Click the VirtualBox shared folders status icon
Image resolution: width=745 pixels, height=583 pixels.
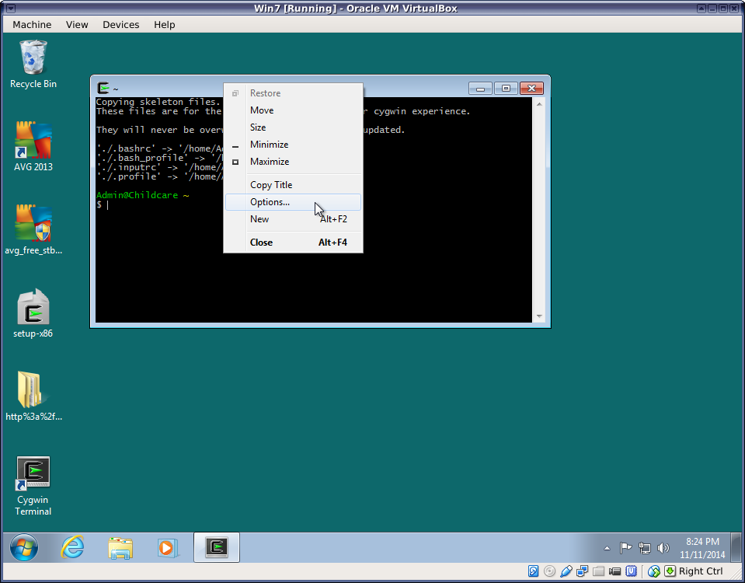point(599,571)
